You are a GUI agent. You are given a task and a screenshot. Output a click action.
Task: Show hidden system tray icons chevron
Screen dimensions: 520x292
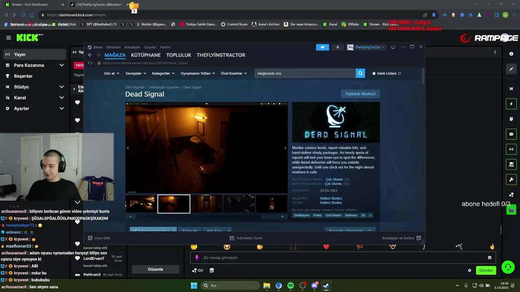pyautogui.click(x=457, y=286)
